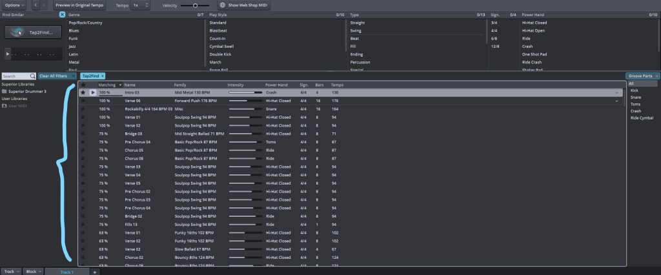The image size is (661, 275).
Task: Toggle the Jazz genre filter
Action: tap(74, 47)
